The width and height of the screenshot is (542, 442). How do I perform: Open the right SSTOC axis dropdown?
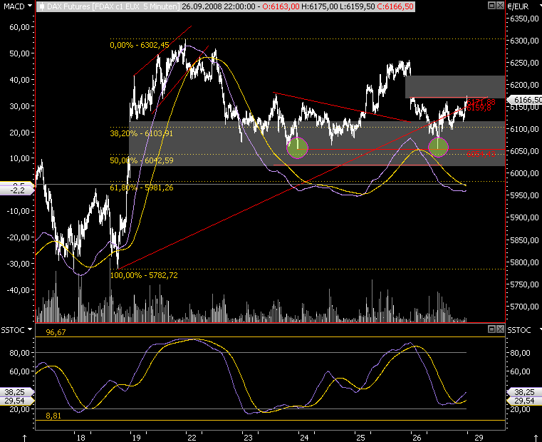[540, 329]
